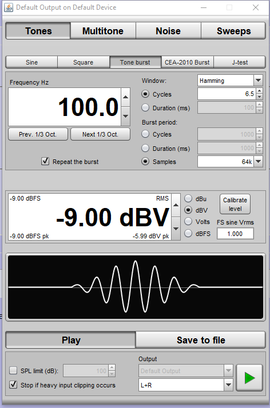Select the CEA-2010 Burst signal type
This screenshot has width=270, height=408.
point(187,62)
